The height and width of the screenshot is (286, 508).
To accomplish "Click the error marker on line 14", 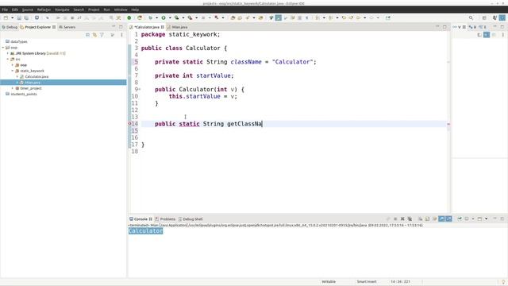I will [129, 124].
